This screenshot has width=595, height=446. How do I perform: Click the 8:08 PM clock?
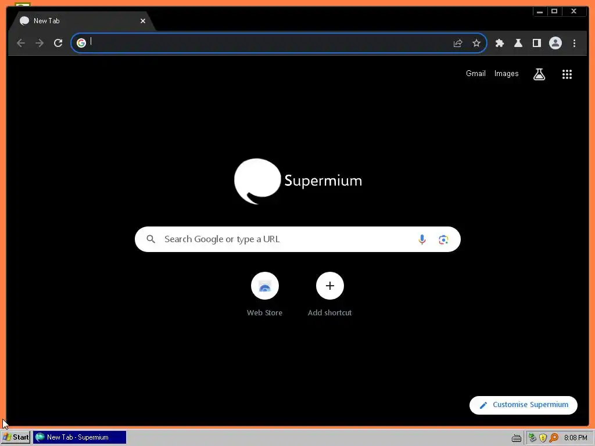point(575,438)
